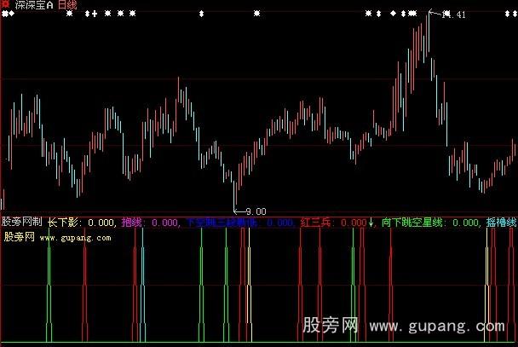Select the 摇橹线 indicator label
This screenshot has width=518, height=347.
point(501,223)
